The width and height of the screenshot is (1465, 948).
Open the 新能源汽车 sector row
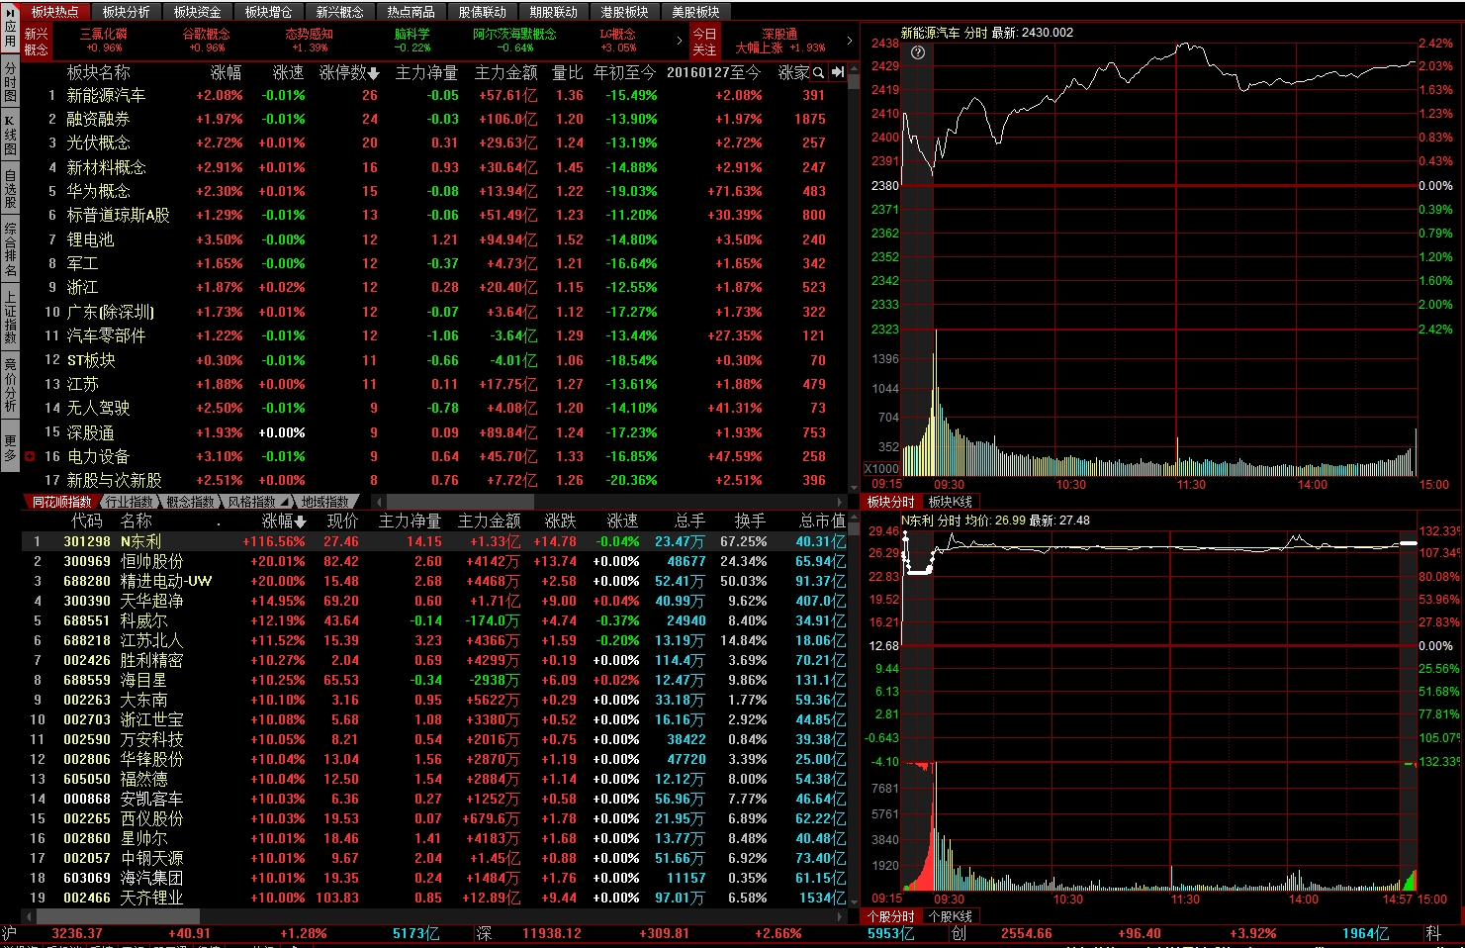[x=106, y=95]
